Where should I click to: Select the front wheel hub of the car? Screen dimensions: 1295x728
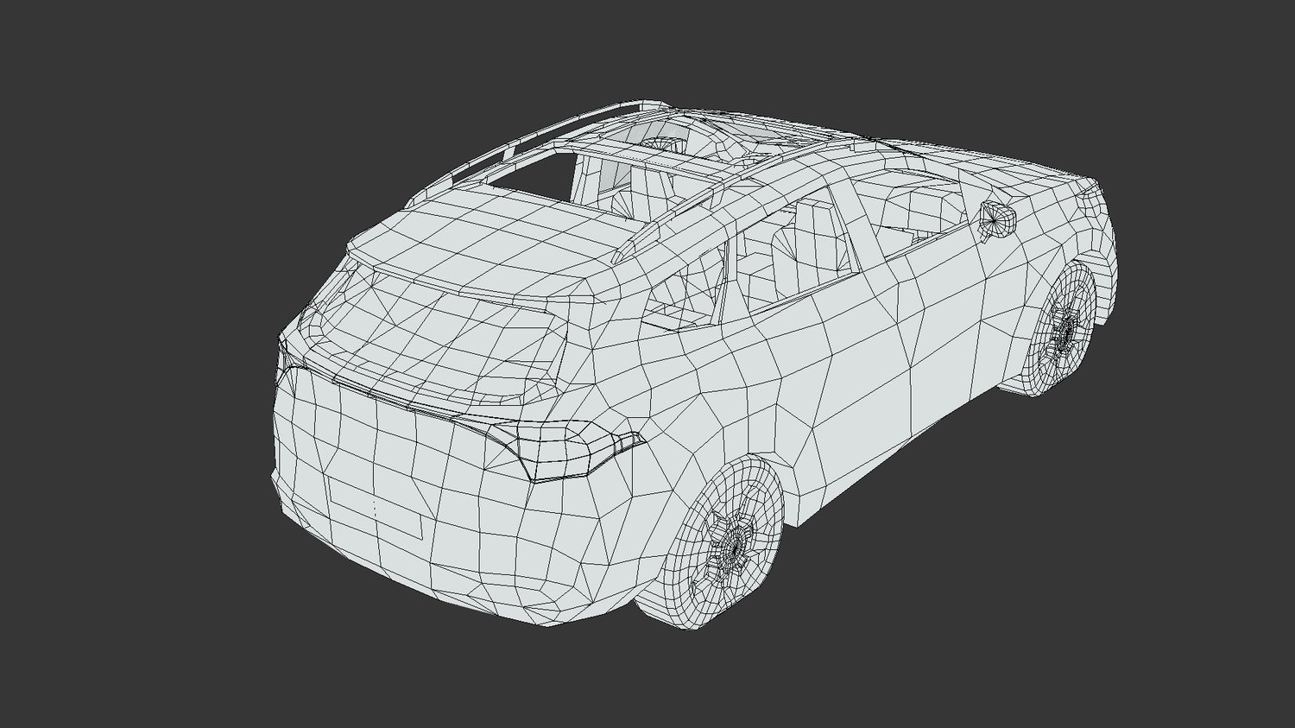[1067, 329]
